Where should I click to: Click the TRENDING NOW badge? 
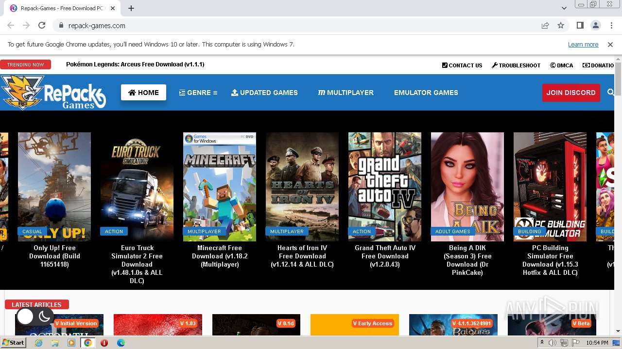pyautogui.click(x=25, y=64)
